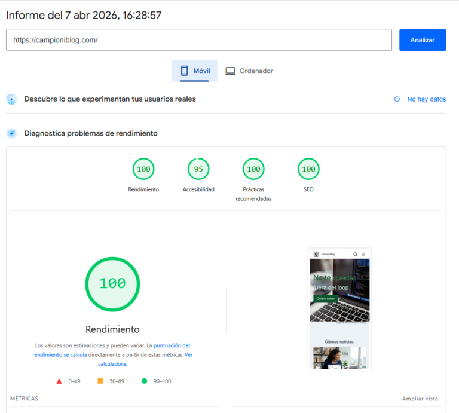Click the green circle 90–100 legend icon
This screenshot has width=459, height=413.
point(145,381)
